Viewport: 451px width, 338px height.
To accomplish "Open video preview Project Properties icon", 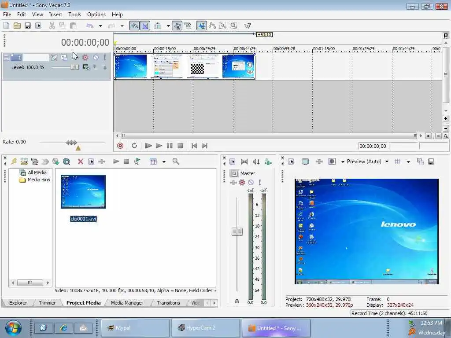I will 291,162.
